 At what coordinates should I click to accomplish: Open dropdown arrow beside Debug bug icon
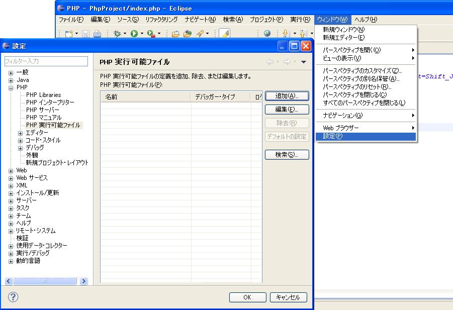(x=125, y=34)
